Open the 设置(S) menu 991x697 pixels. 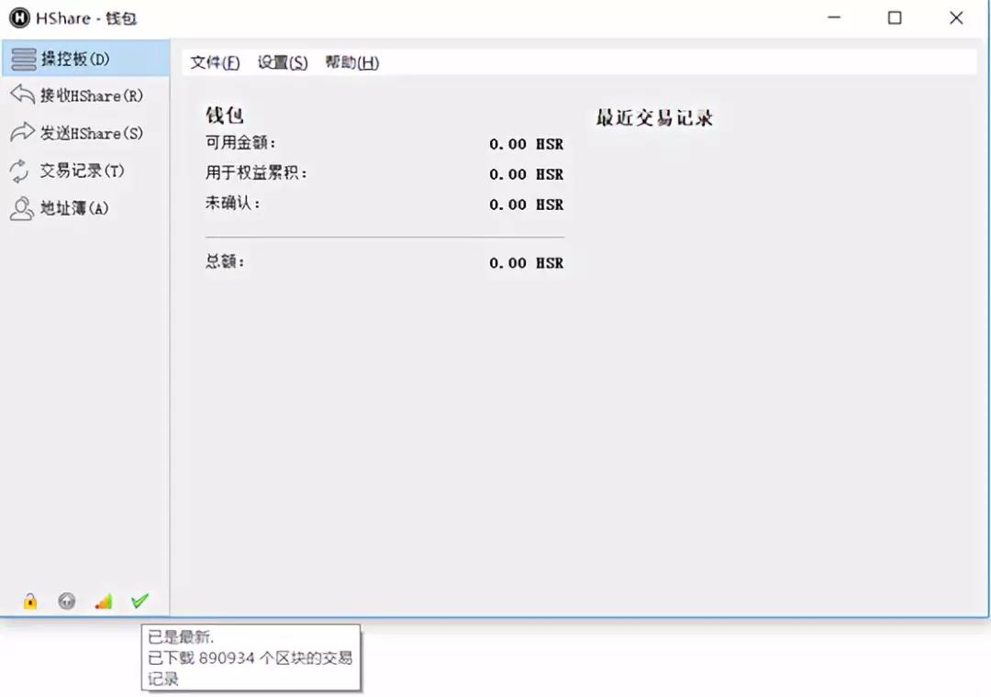(283, 62)
